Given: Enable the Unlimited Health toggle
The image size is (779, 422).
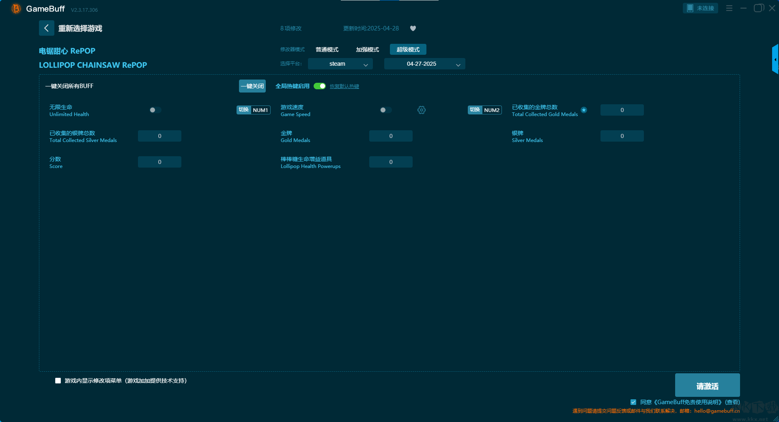Looking at the screenshot, I should [155, 110].
